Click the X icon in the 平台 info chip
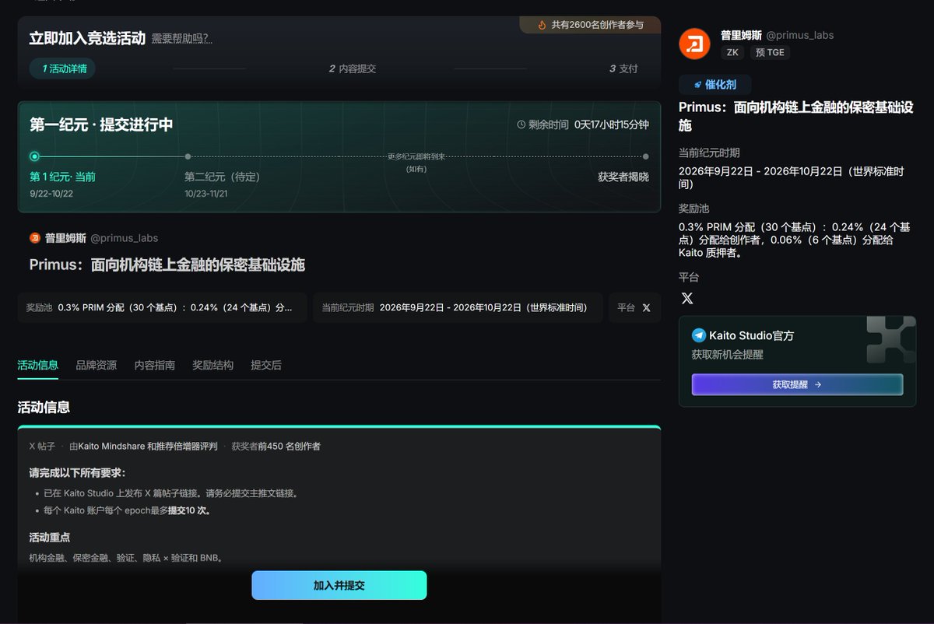934x624 pixels. pos(646,307)
